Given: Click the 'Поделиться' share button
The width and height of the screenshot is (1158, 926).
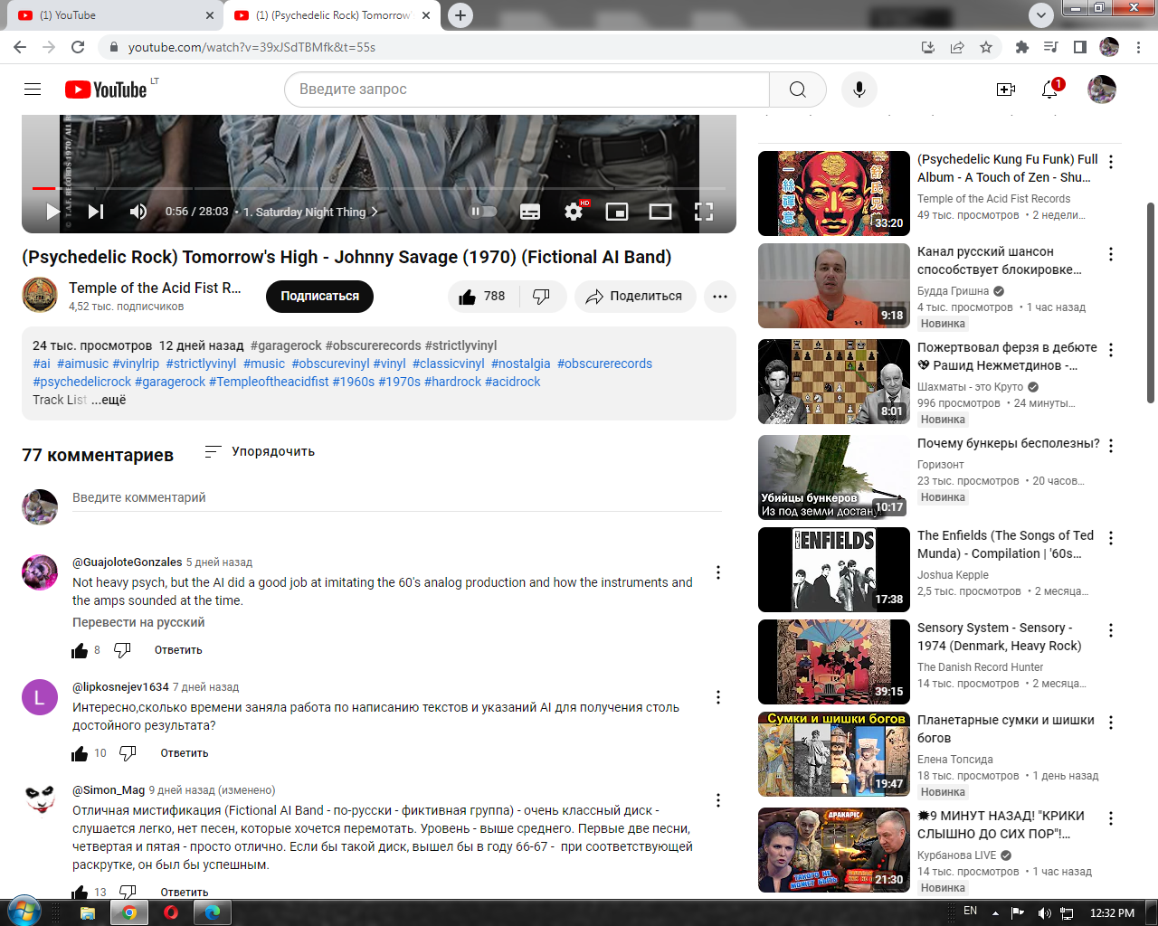Looking at the screenshot, I should (635, 297).
